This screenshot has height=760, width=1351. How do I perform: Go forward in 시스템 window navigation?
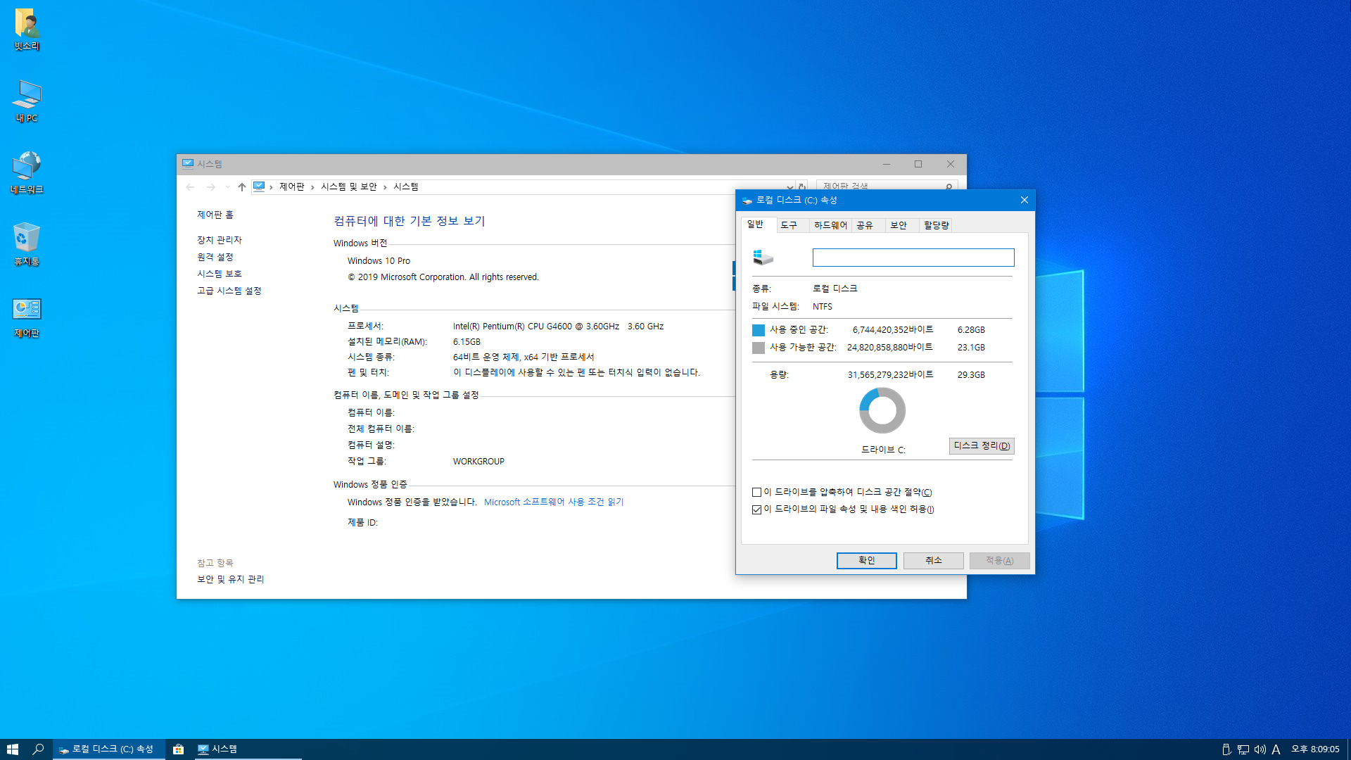pos(210,187)
